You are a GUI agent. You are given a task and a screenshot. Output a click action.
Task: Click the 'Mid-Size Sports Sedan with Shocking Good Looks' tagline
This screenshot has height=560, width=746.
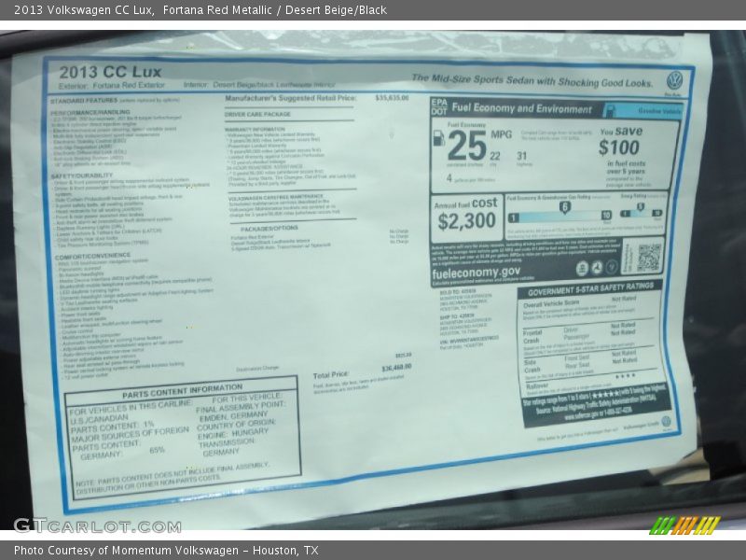(x=532, y=80)
